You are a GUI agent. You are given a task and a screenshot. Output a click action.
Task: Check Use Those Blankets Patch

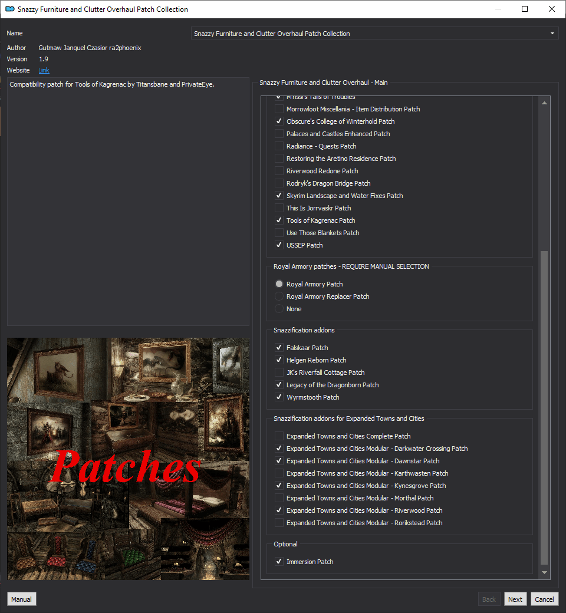[279, 233]
